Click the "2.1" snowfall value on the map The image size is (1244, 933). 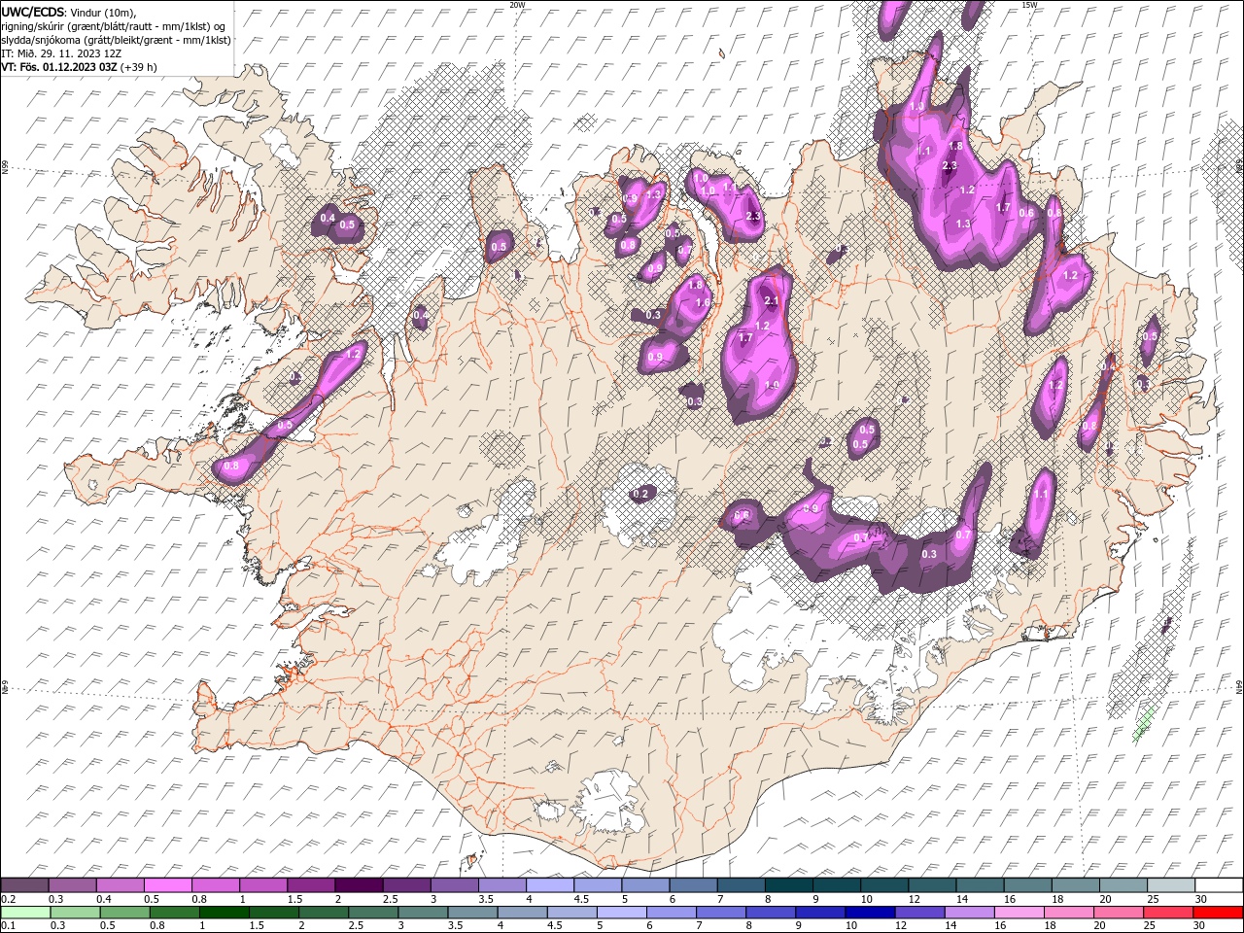coord(772,300)
